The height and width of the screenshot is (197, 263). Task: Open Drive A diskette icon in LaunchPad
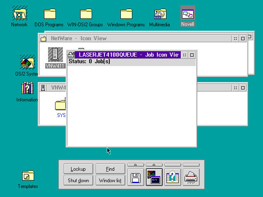click(x=136, y=177)
